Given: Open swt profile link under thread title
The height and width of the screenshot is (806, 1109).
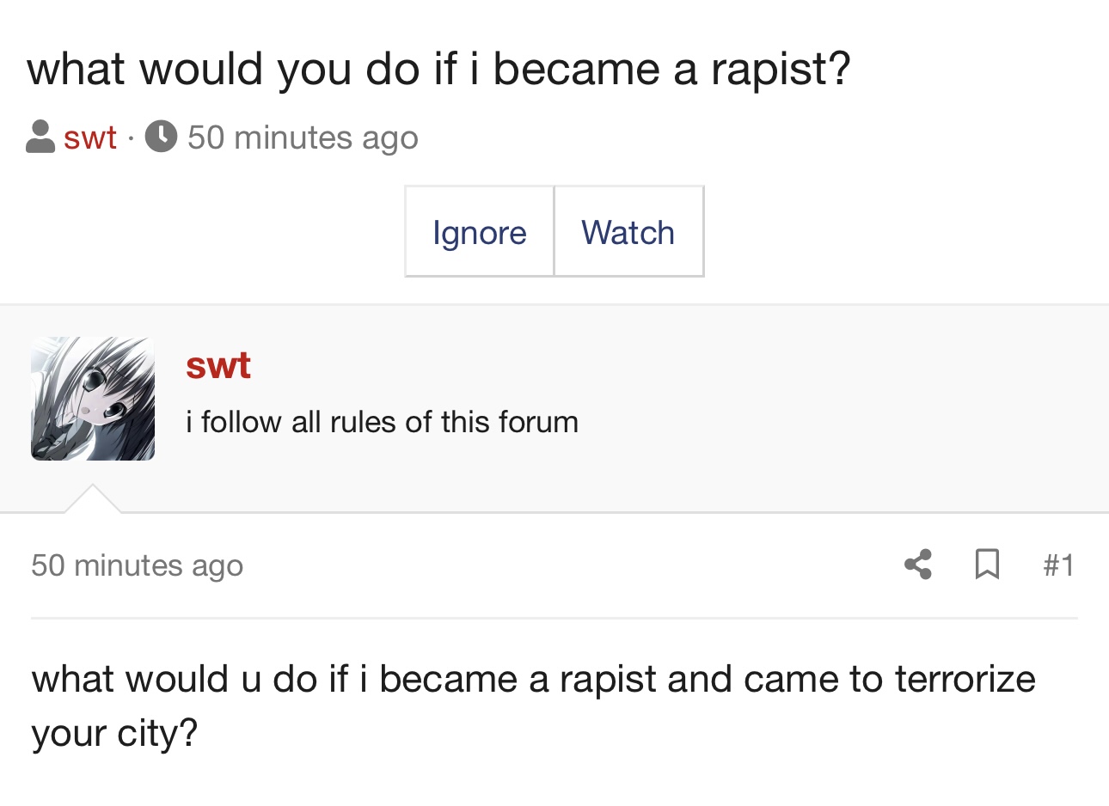Looking at the screenshot, I should (x=90, y=137).
